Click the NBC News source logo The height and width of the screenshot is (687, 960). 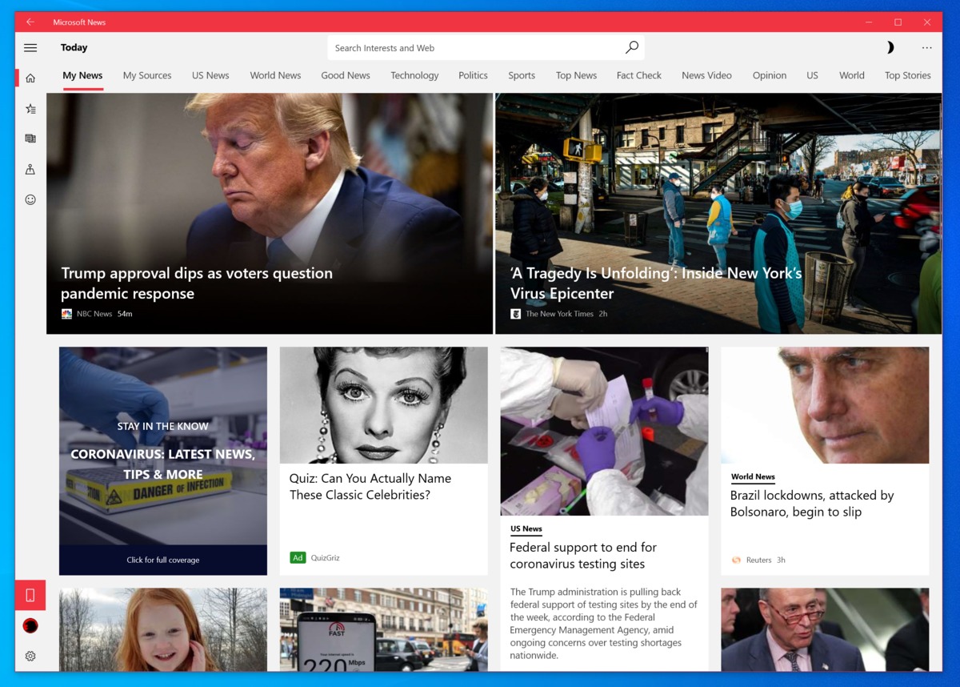pyautogui.click(x=66, y=314)
